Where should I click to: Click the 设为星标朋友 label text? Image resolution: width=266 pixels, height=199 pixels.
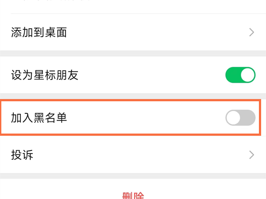45,75
